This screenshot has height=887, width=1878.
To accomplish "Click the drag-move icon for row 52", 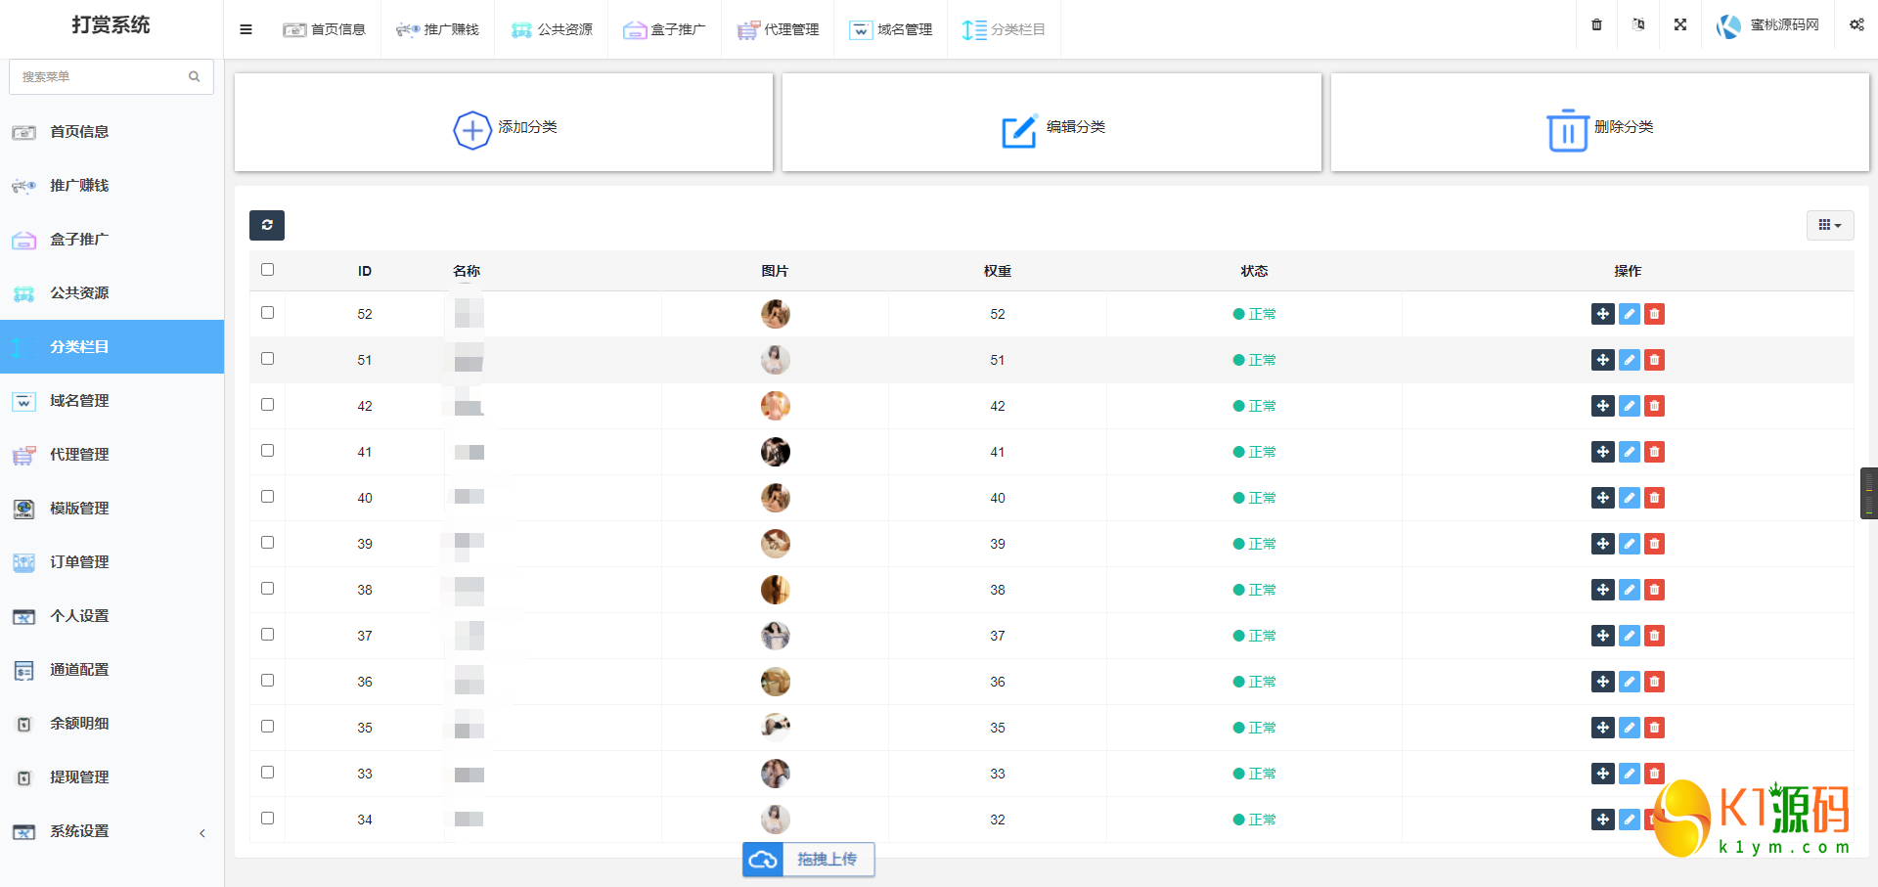I will click(x=1602, y=314).
